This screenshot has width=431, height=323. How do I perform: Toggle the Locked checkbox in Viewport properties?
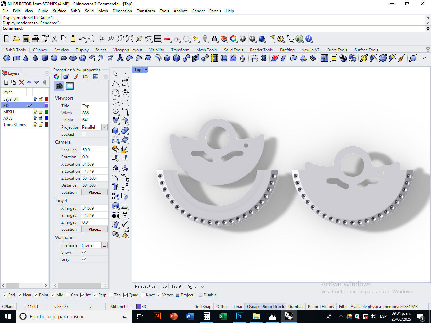click(84, 134)
